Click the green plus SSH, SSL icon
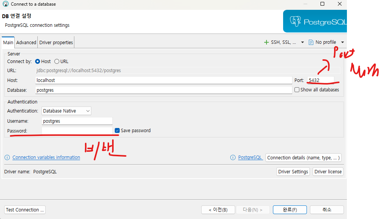Screen dimensions: 379x219 point(267,42)
